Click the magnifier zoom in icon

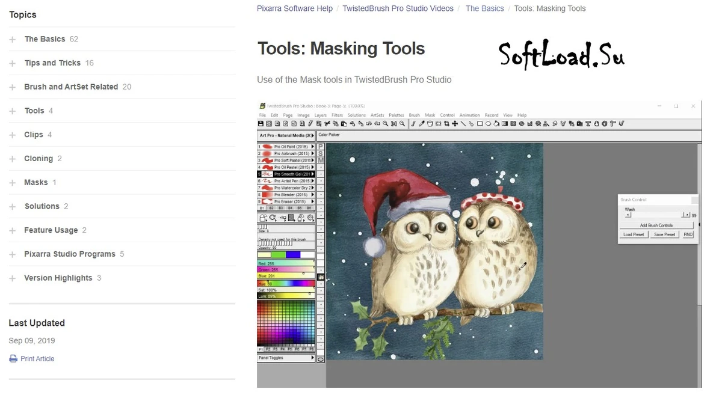click(385, 123)
